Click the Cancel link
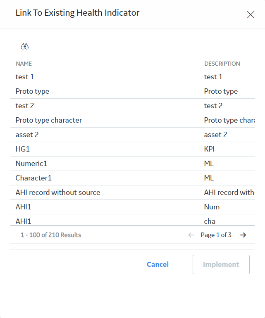This screenshot has width=265, height=318. coord(158,264)
